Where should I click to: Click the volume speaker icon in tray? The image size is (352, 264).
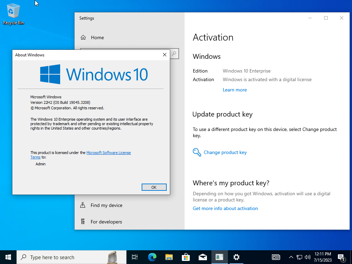pyautogui.click(x=308, y=257)
